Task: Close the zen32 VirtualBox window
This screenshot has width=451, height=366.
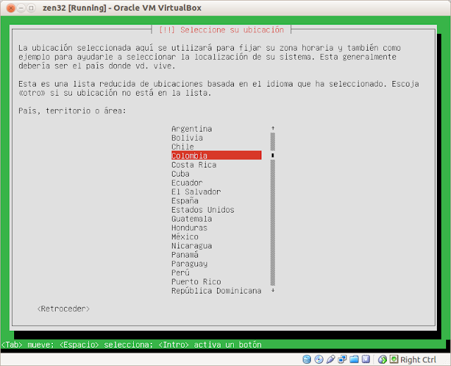Action: click(x=11, y=8)
